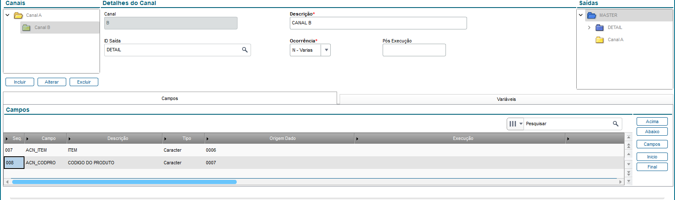Select the green Canal B folder icon
The image size is (675, 200).
coord(26,28)
